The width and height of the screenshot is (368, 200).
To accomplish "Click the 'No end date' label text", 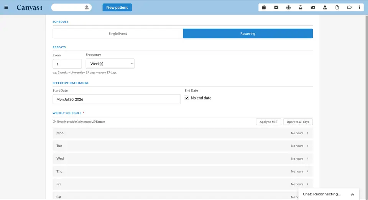I will [x=201, y=98].
